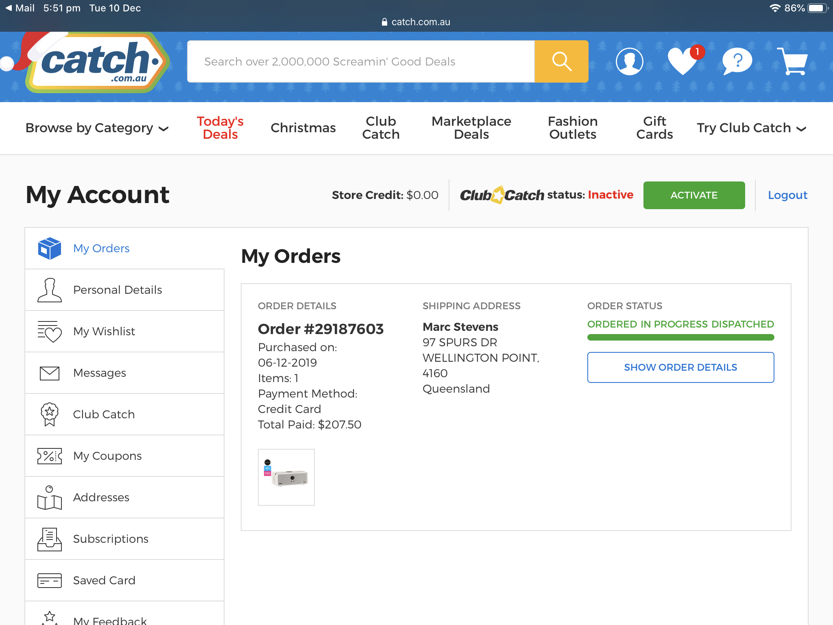
Task: Expand the Try Club Catch dropdown
Action: pos(752,128)
